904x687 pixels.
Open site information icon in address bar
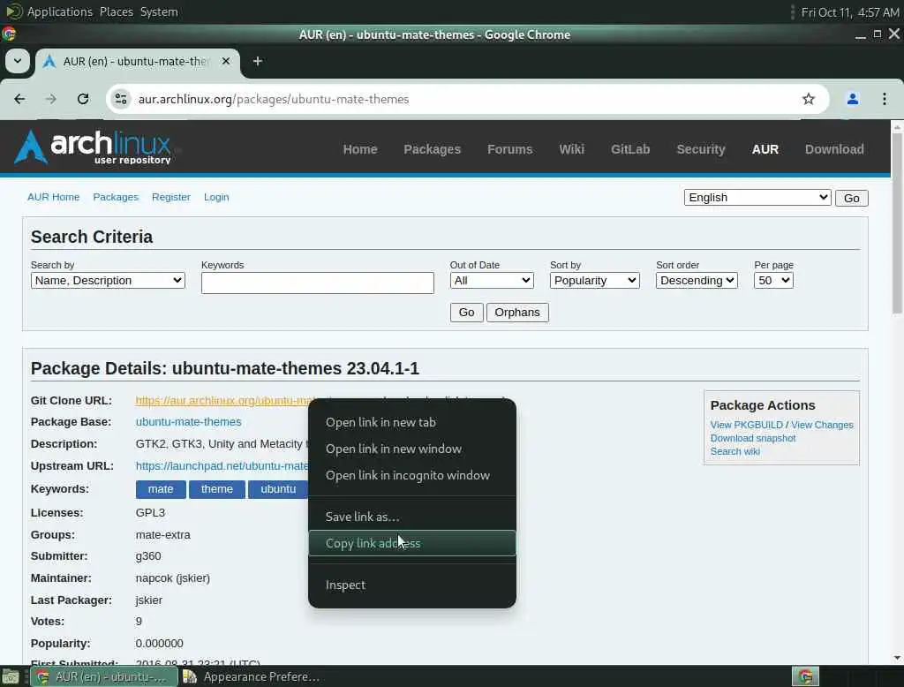point(120,99)
